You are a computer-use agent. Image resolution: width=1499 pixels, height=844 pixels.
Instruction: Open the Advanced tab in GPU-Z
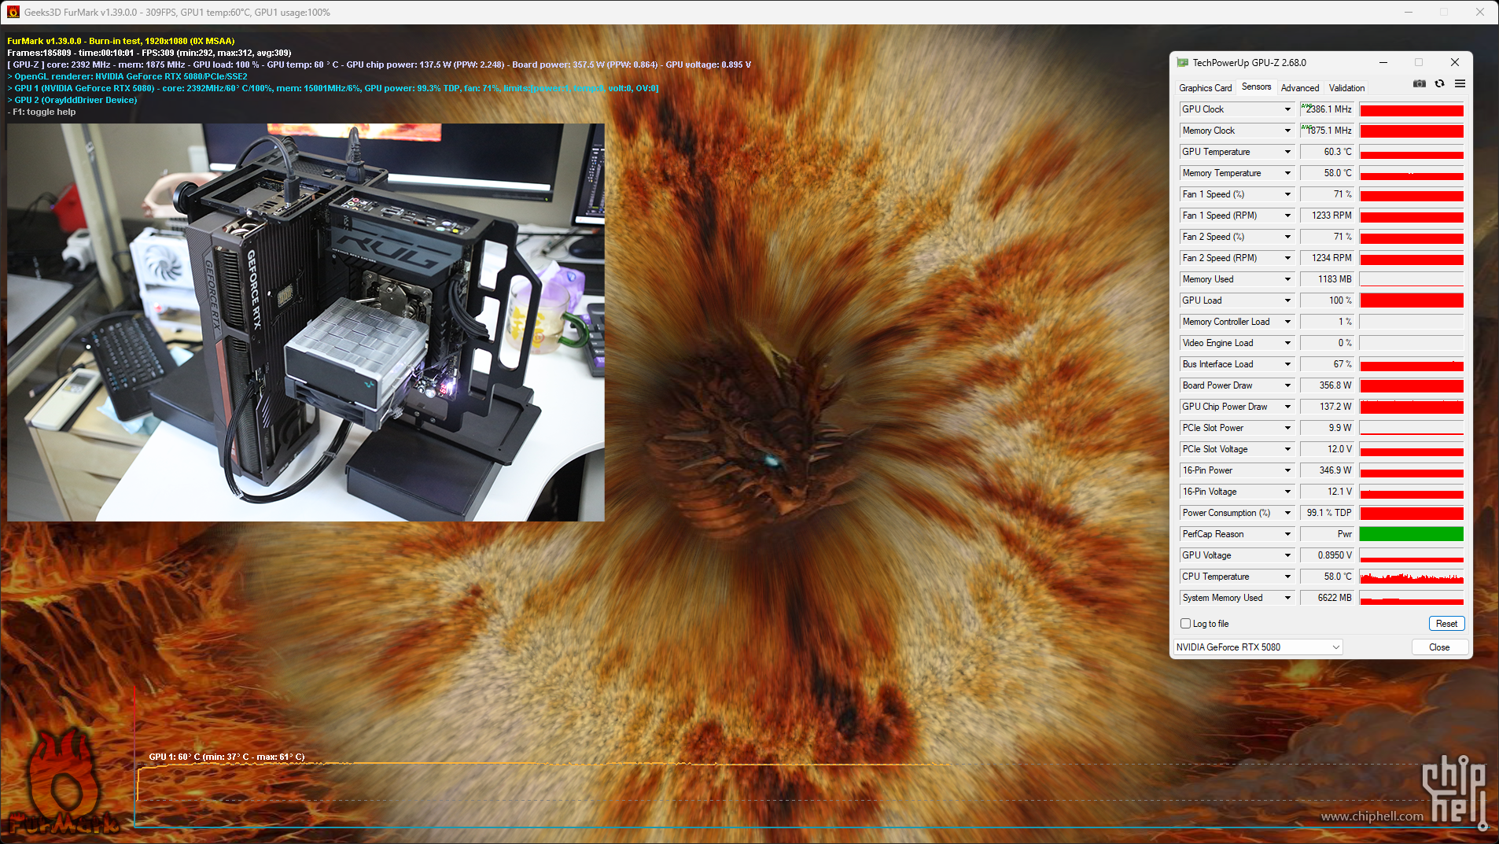pos(1299,88)
